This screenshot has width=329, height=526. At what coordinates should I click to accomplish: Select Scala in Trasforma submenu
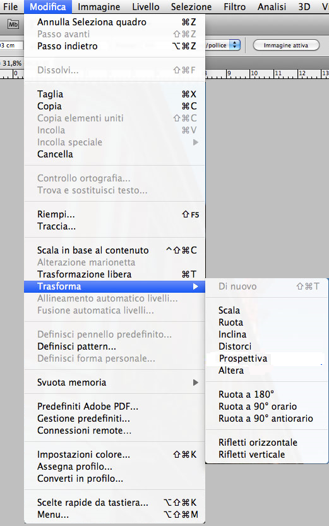266,310
